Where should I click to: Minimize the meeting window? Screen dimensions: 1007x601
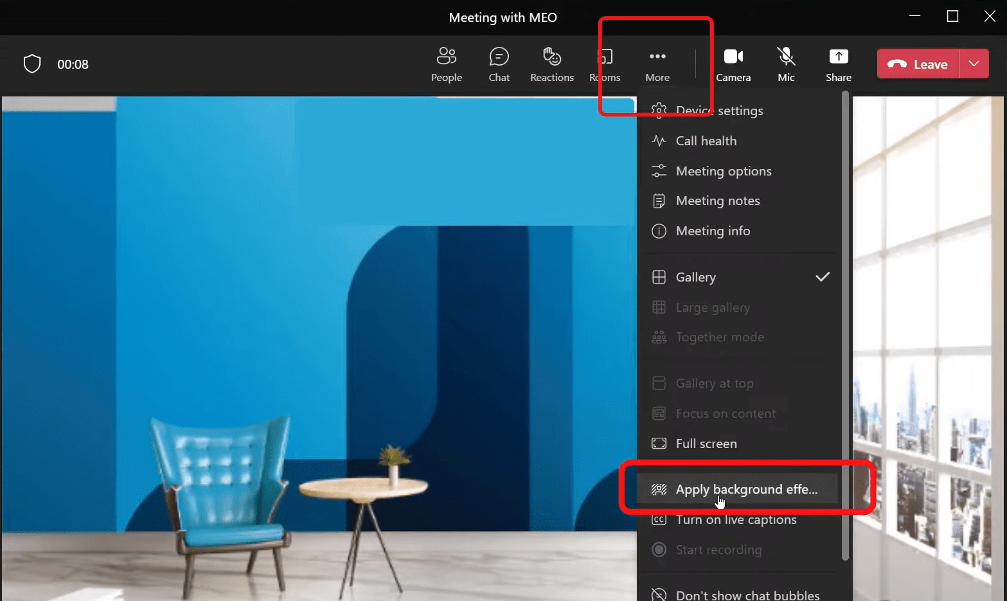[x=916, y=17]
